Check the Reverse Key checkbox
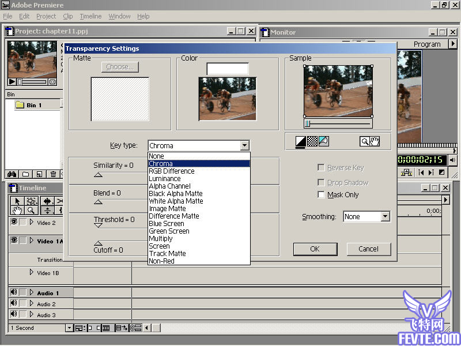461x346 pixels. click(321, 168)
